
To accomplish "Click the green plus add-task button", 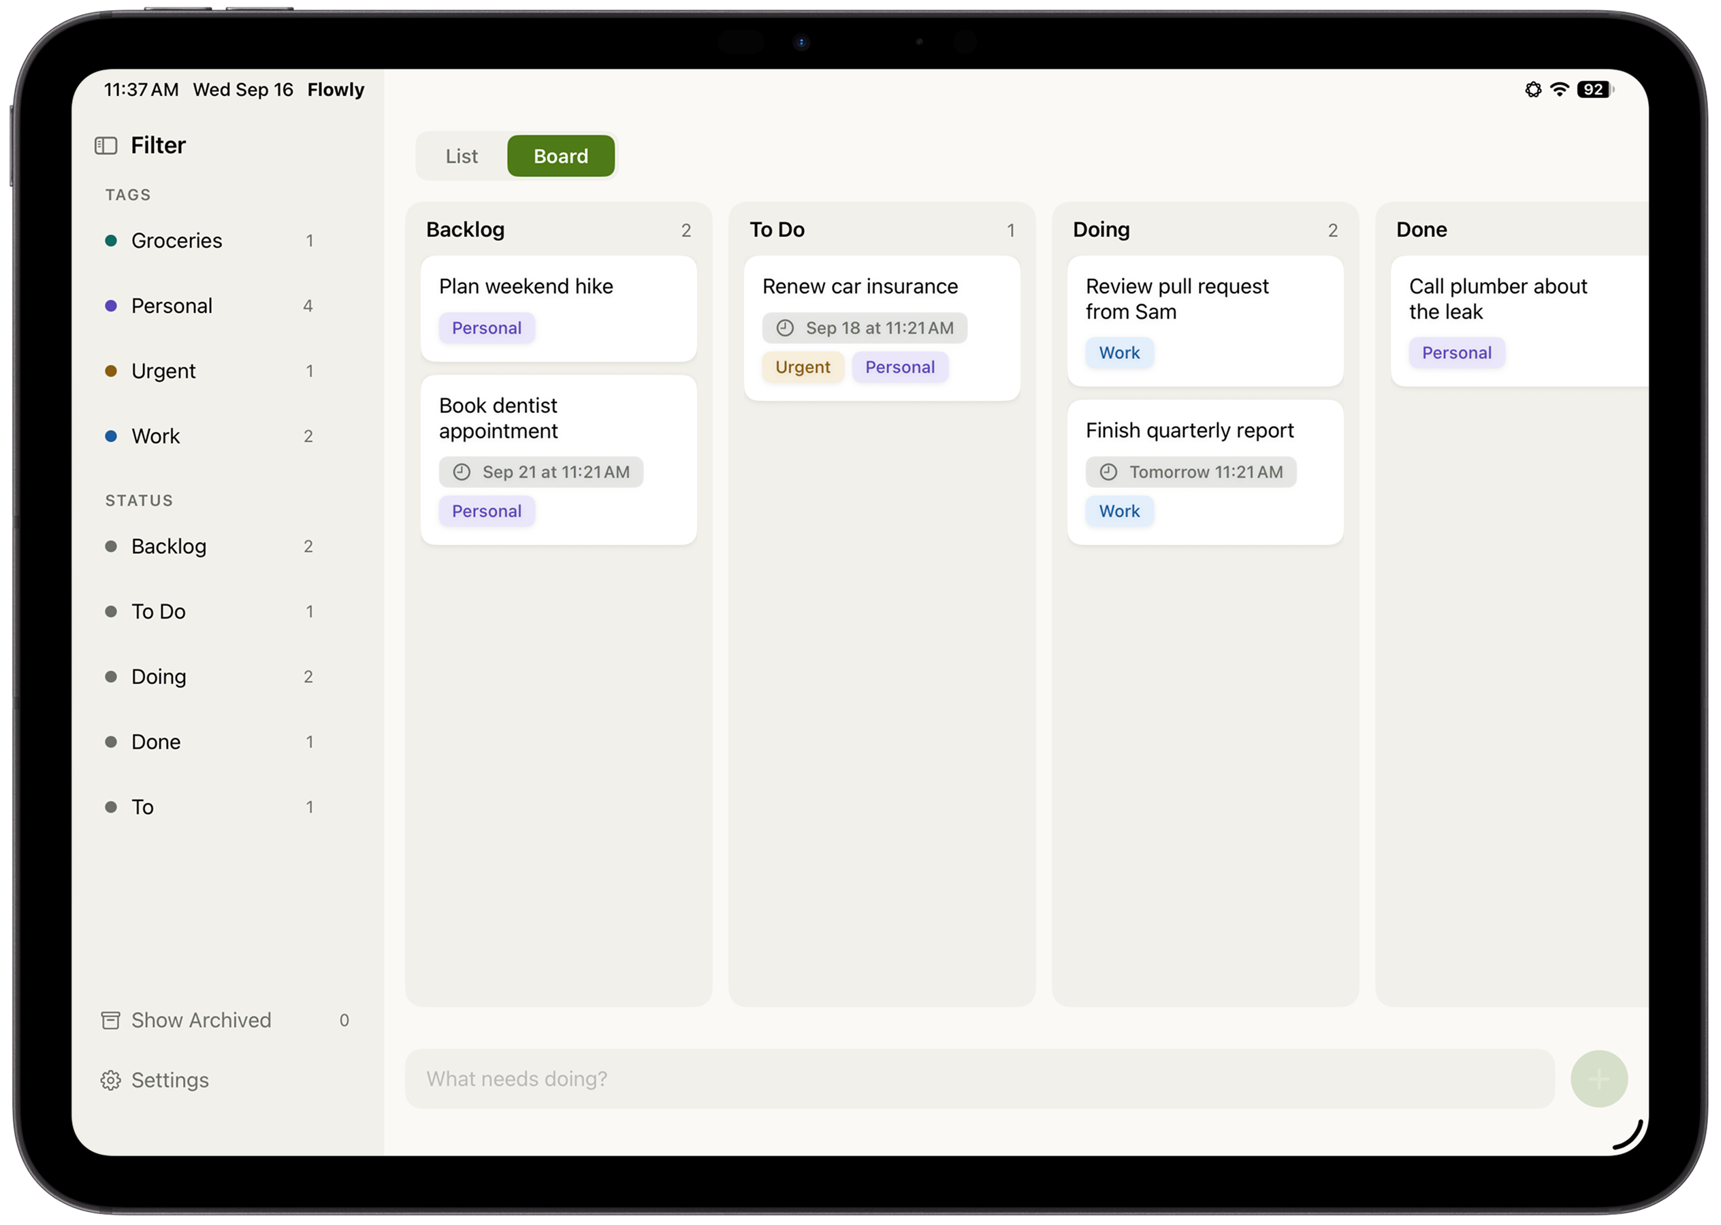I will tap(1598, 1079).
